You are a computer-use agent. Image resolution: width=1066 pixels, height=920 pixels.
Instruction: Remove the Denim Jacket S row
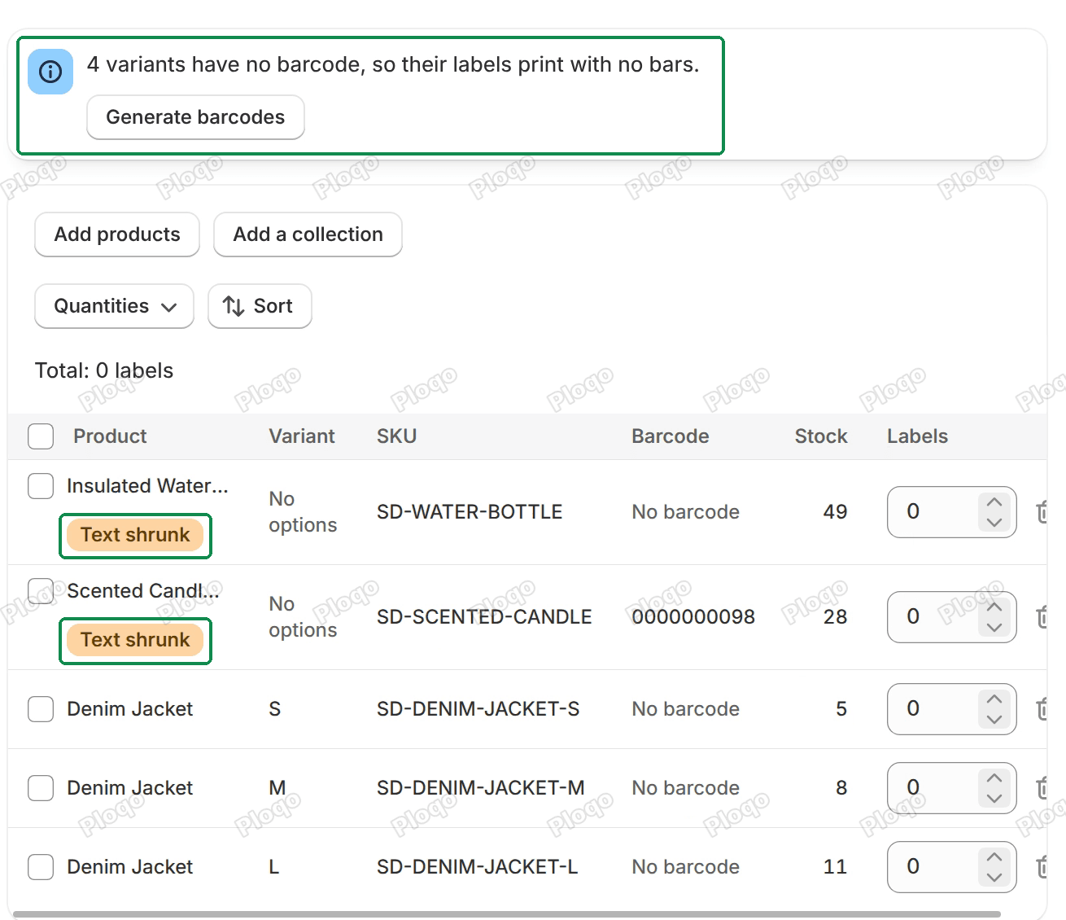[x=1042, y=709]
